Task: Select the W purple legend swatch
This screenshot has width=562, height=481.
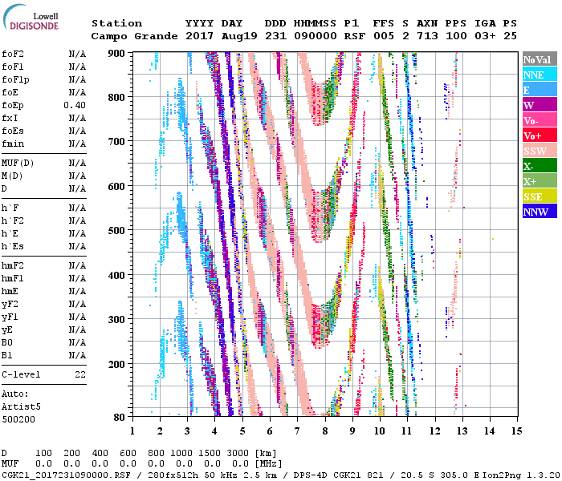Action: 540,105
